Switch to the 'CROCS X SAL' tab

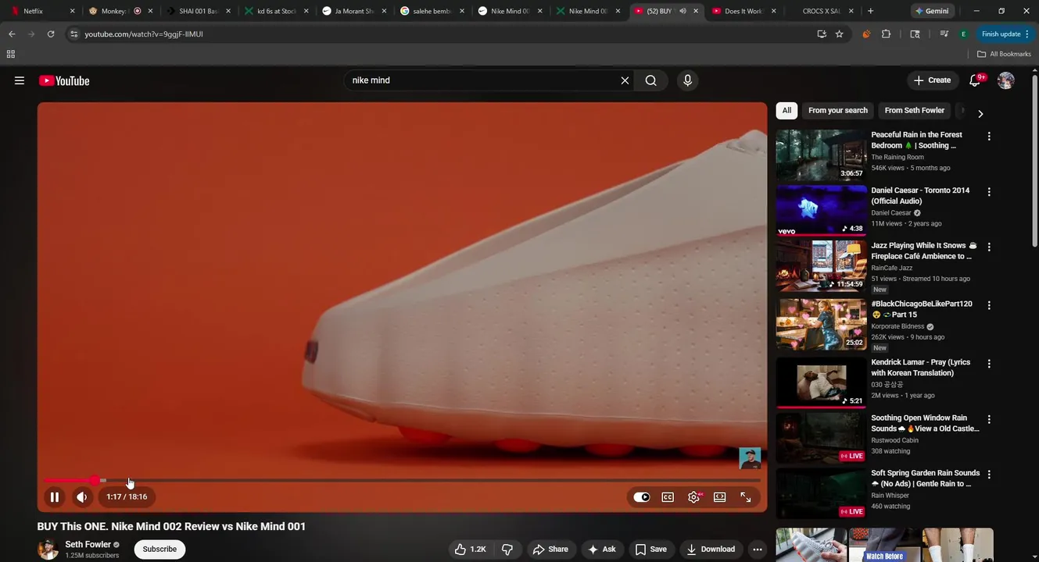(x=822, y=11)
